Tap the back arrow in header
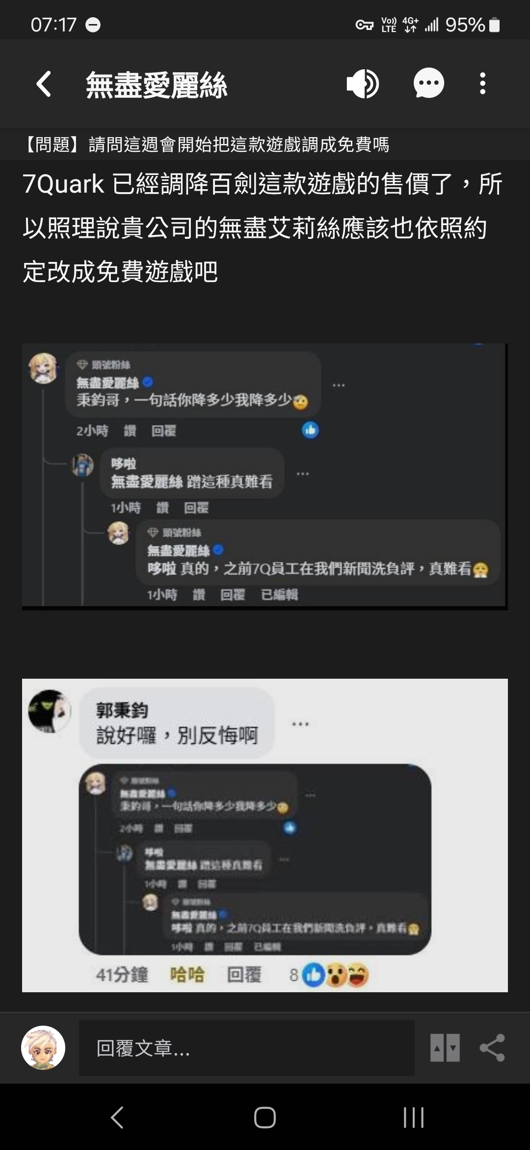The width and height of the screenshot is (530, 1150). click(44, 84)
